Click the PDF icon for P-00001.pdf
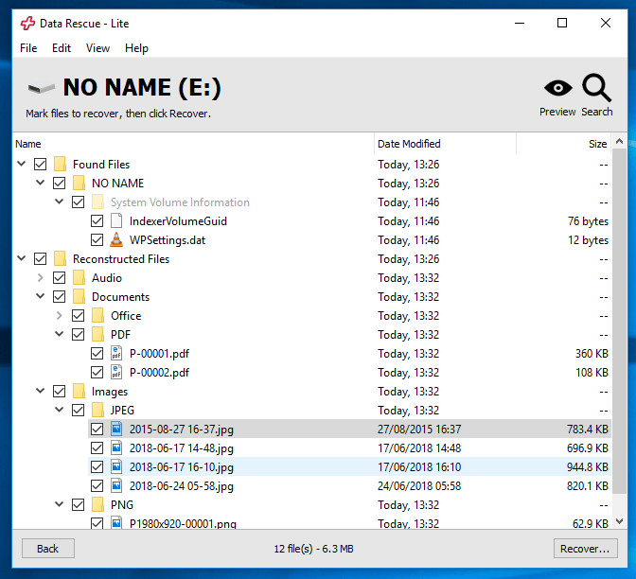 [116, 354]
